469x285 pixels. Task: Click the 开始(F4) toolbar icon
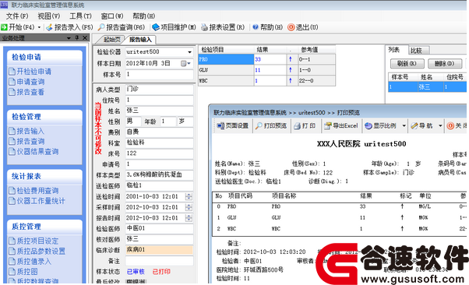(x=4, y=27)
